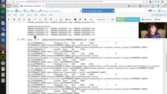Open Google Chrome from the dock
The image size is (167, 94).
pyautogui.click(x=3, y=6)
